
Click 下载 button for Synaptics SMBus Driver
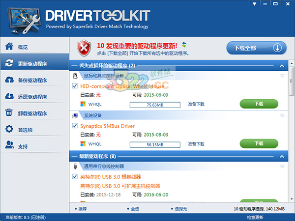(x=259, y=143)
